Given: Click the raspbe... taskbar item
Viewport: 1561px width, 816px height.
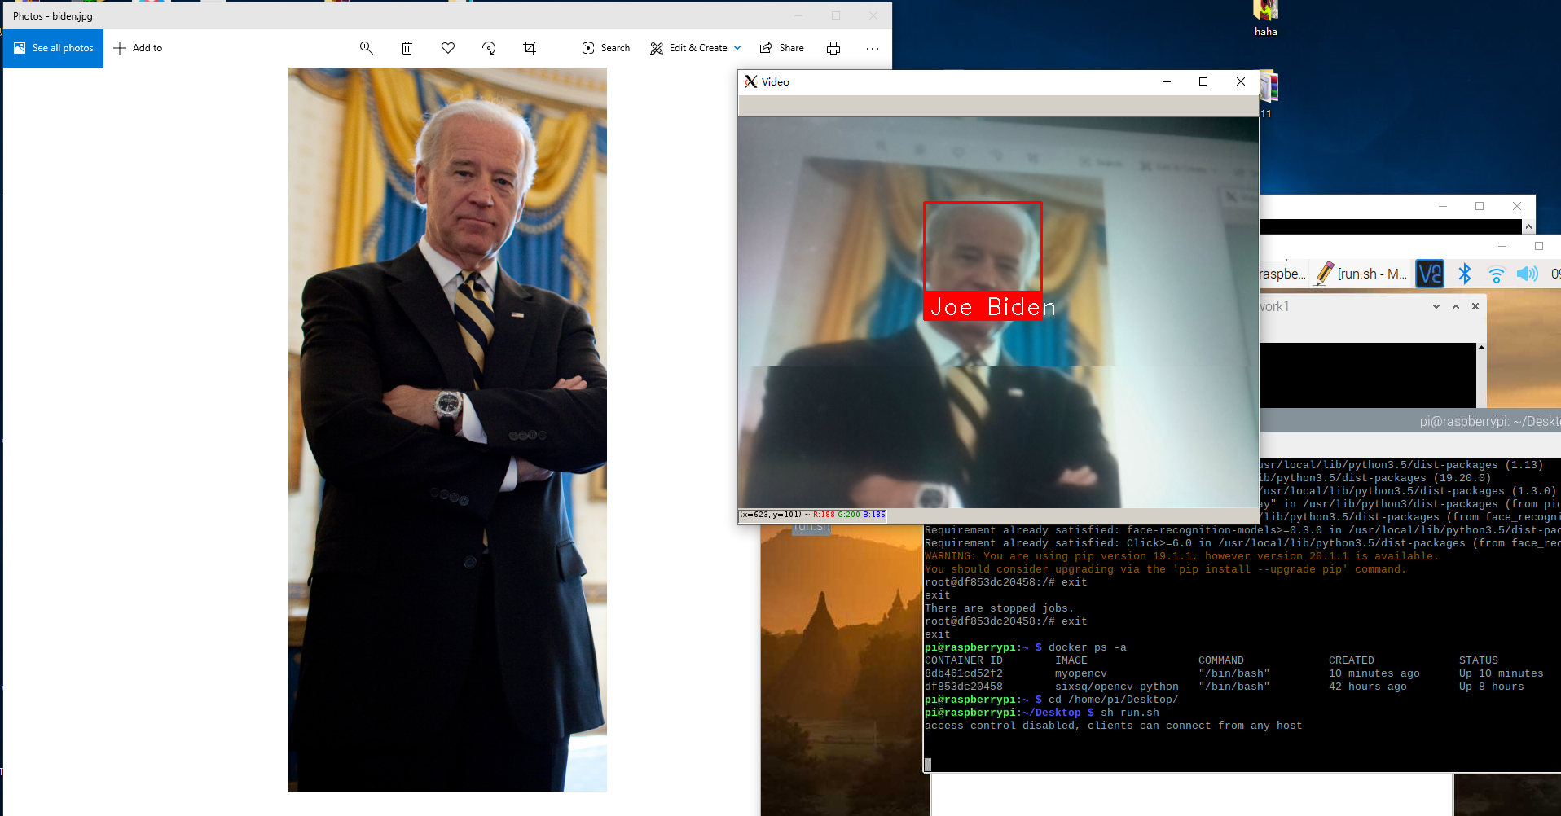Looking at the screenshot, I should (x=1283, y=274).
